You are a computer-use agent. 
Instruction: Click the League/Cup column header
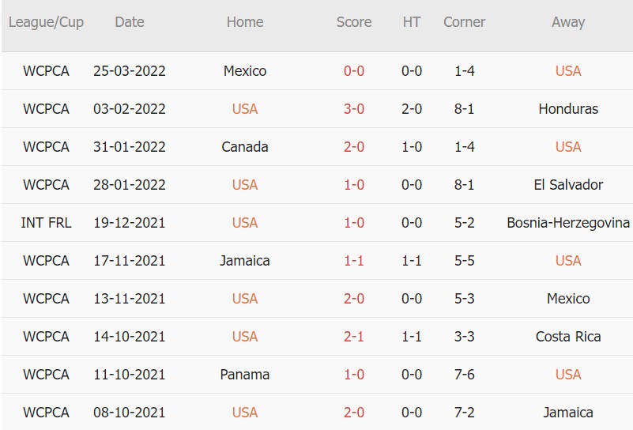[x=46, y=22]
